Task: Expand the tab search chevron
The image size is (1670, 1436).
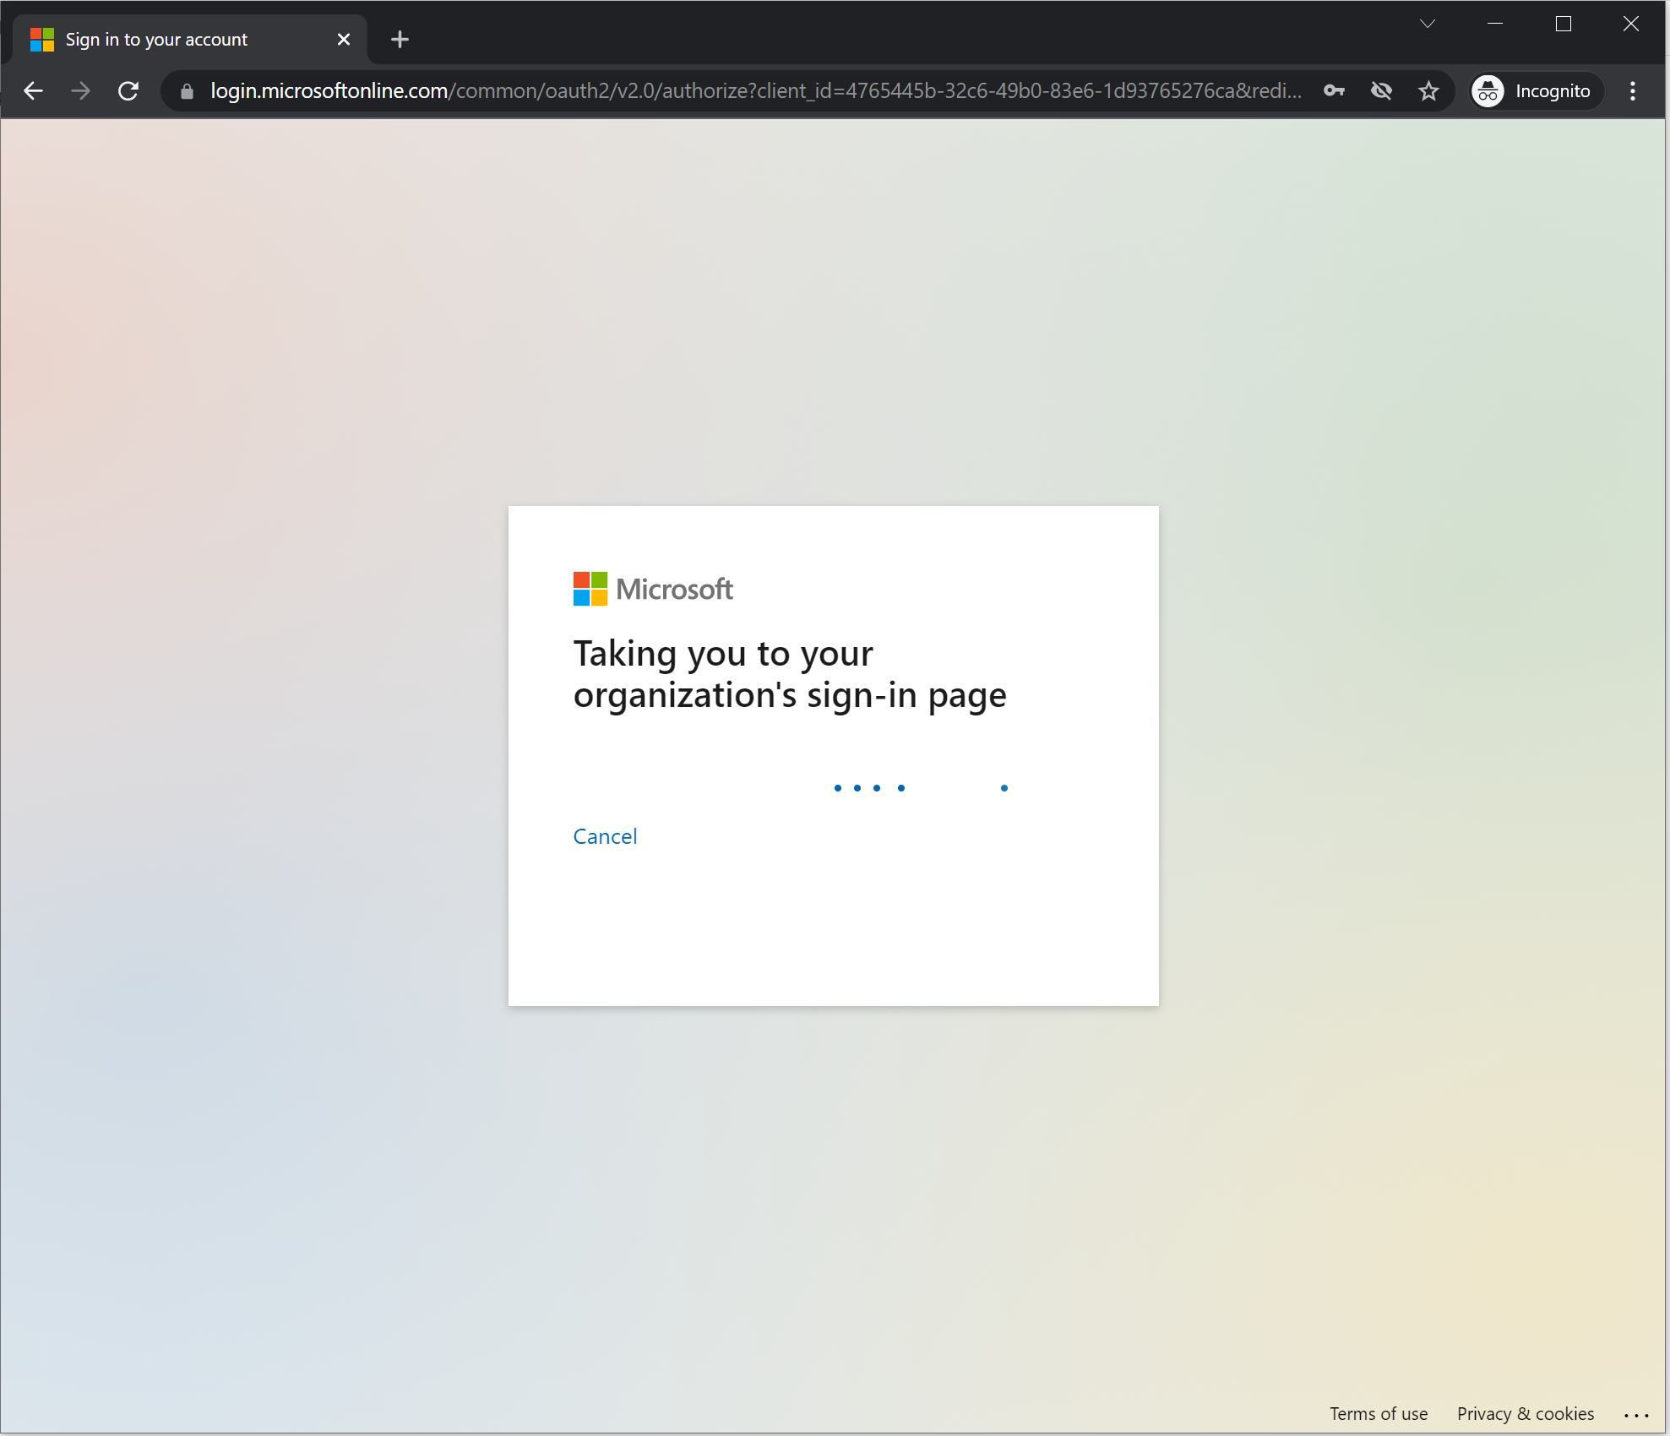Action: [1428, 24]
